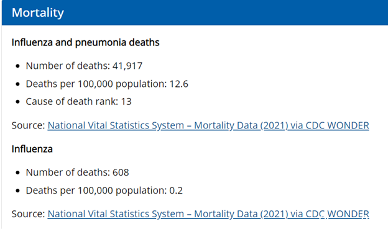Click the 'Source:' label above the Influenza heading

tap(28, 125)
